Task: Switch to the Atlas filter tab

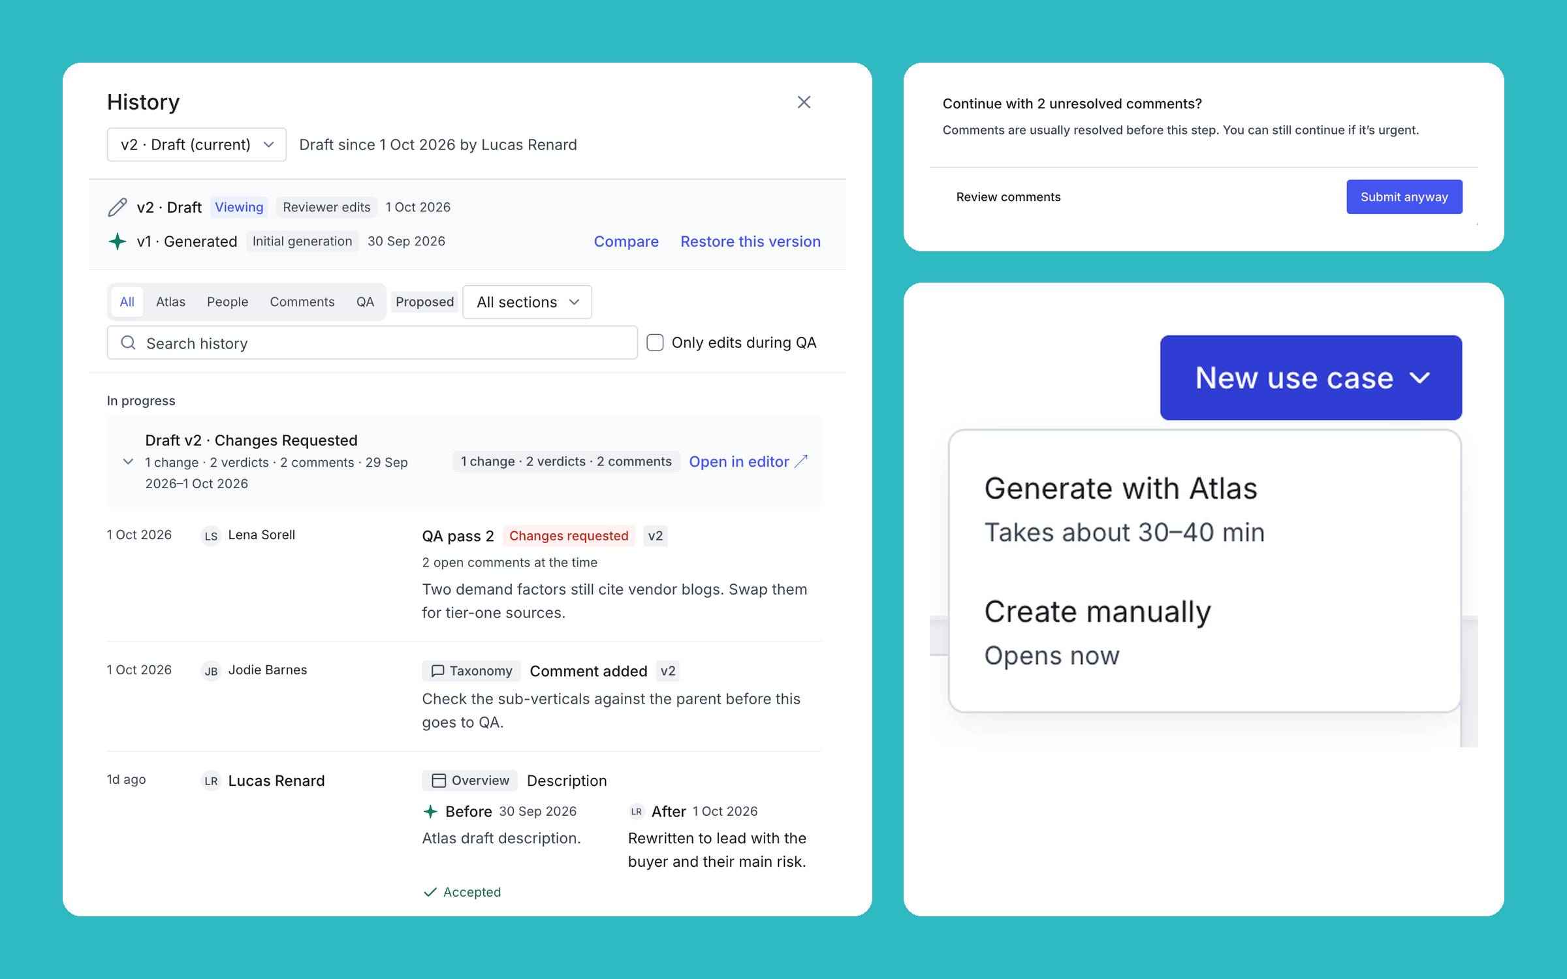Action: (x=170, y=302)
